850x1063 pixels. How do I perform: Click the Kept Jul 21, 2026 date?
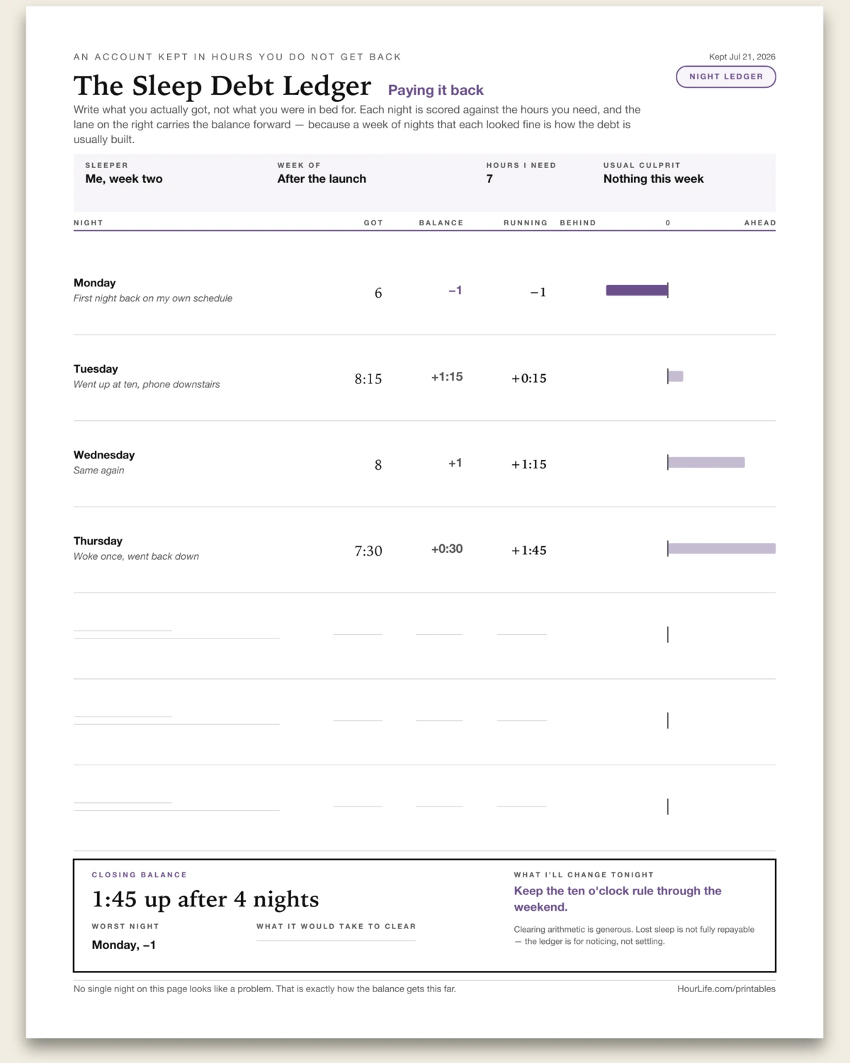[x=742, y=57]
